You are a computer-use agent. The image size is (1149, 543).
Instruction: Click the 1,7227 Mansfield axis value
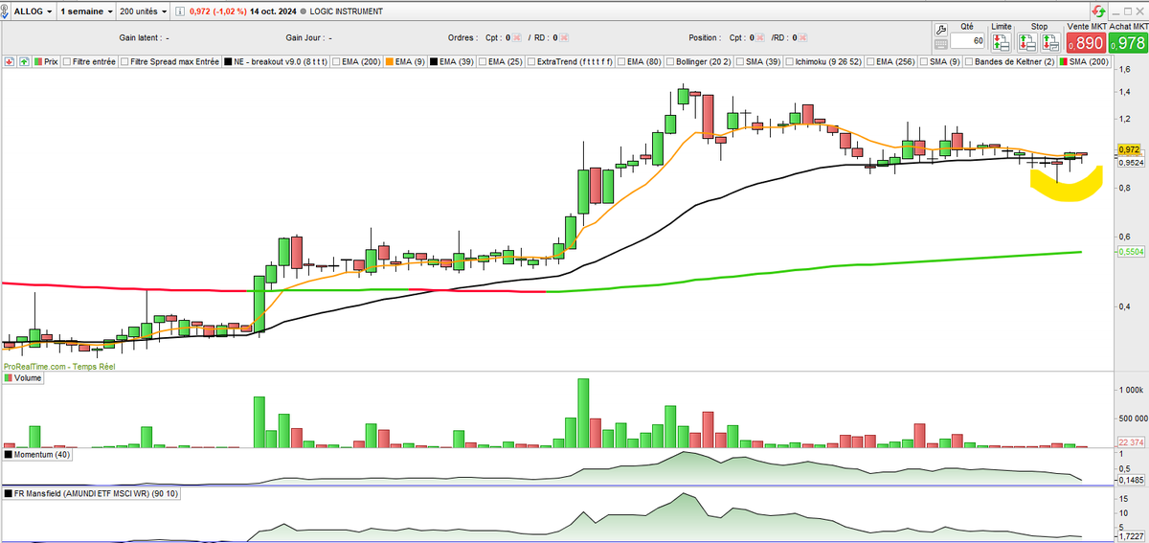tap(1132, 535)
